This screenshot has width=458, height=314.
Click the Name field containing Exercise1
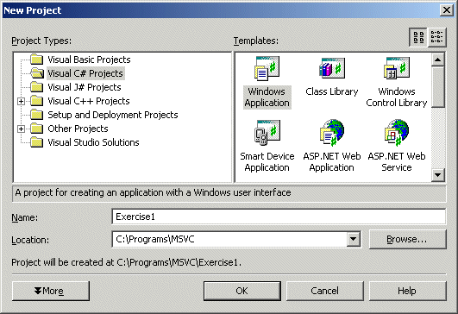(279, 217)
